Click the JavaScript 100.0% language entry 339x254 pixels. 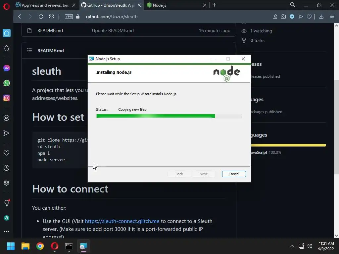[266, 152]
